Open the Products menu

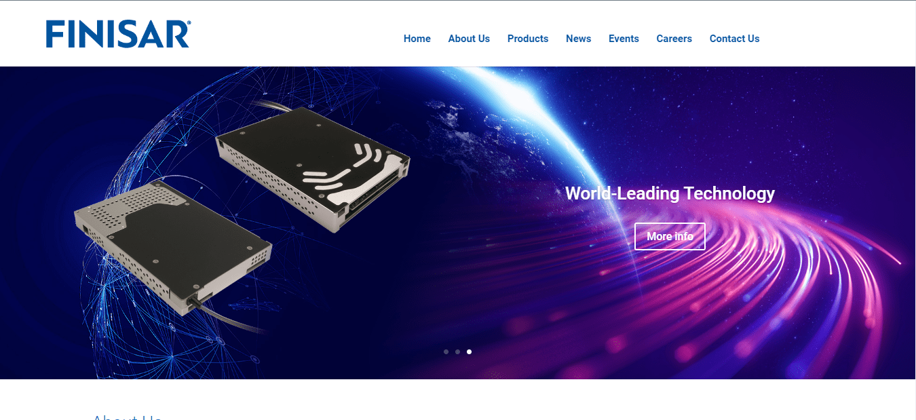(x=528, y=39)
